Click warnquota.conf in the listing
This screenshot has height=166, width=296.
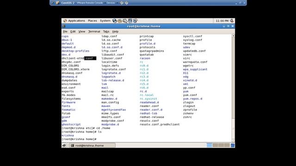(x=195, y=62)
